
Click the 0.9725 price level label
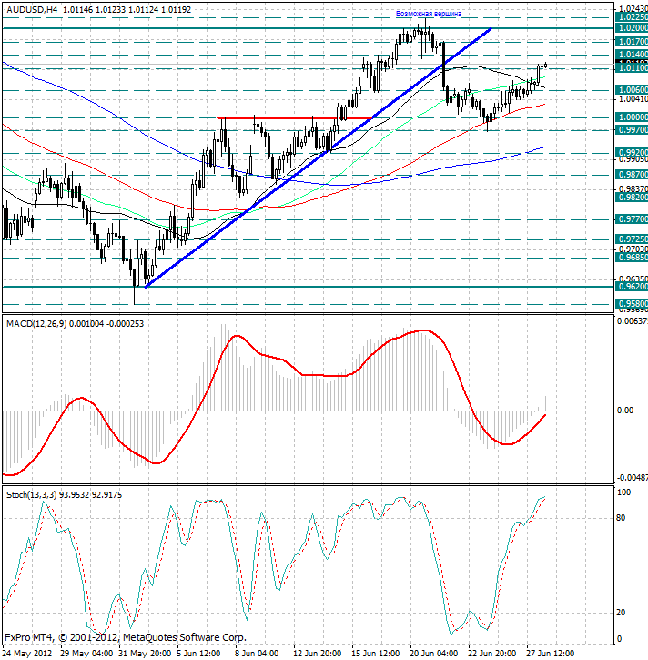click(632, 239)
